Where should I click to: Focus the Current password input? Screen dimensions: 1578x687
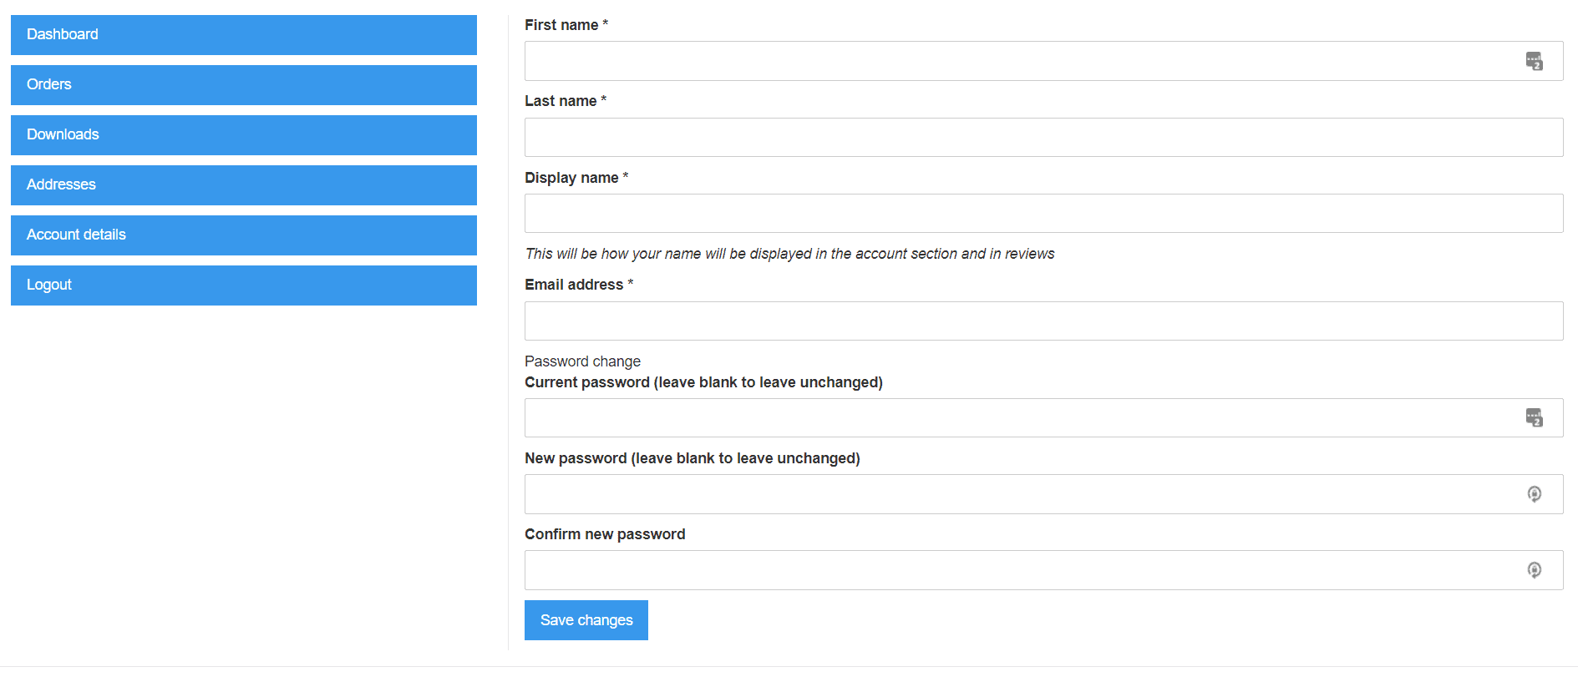(1019, 417)
